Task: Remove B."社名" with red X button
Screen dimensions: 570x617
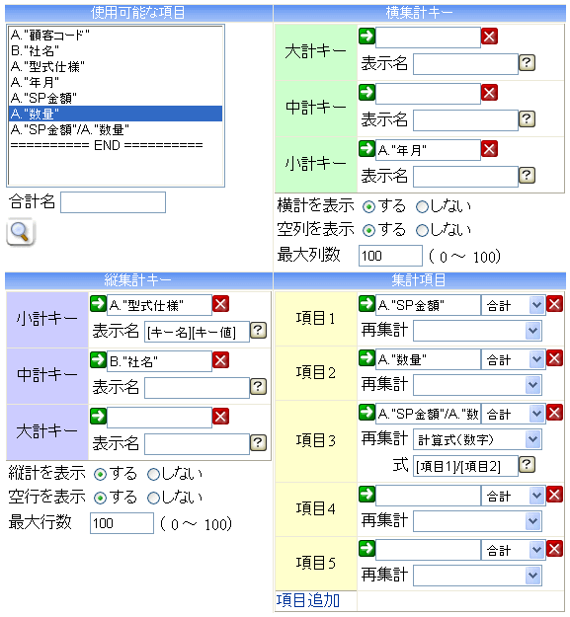Action: click(x=220, y=360)
